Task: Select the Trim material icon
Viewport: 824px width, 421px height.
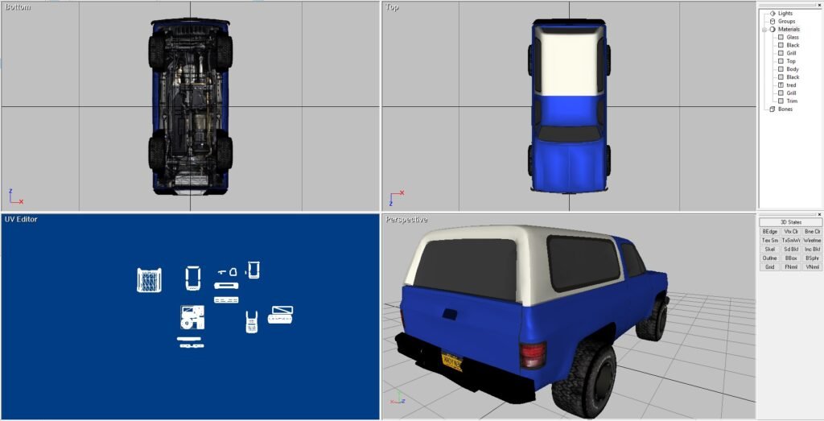Action: coord(781,101)
